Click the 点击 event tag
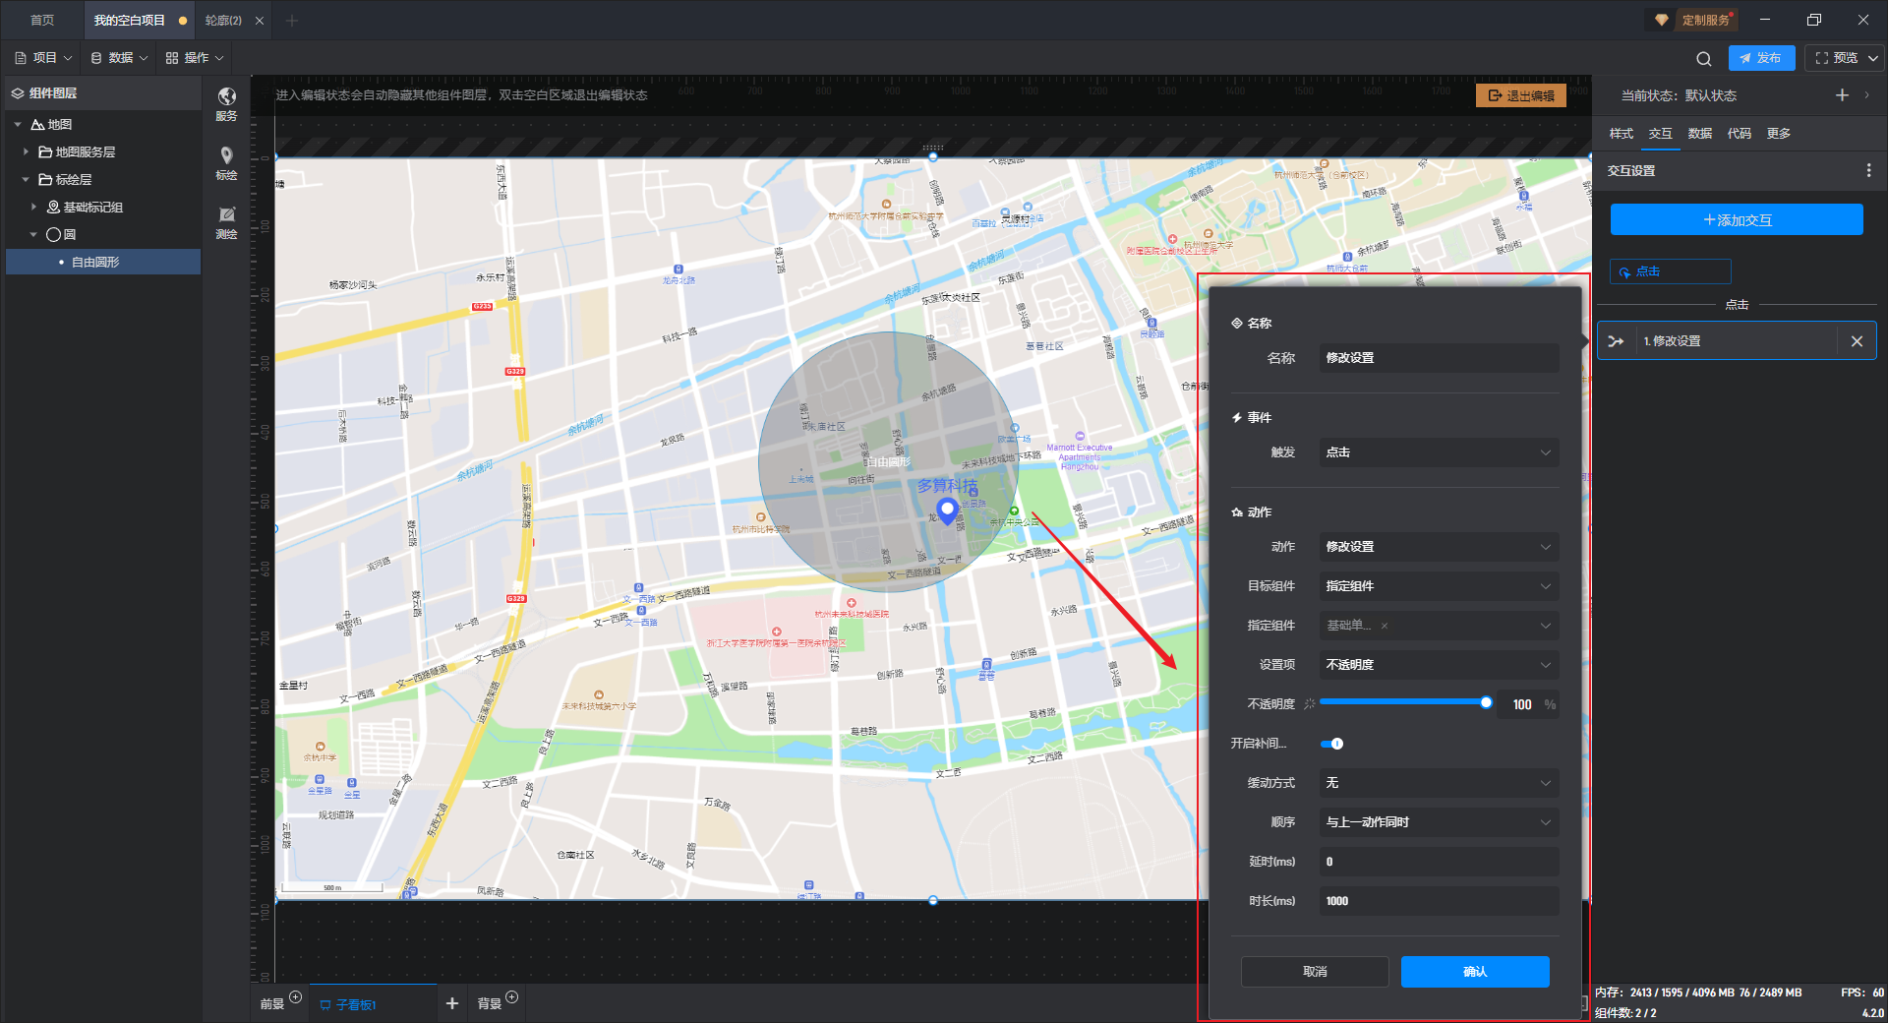This screenshot has height=1023, width=1888. click(1670, 271)
